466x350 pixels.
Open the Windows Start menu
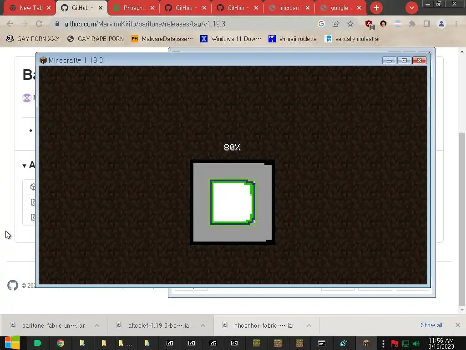12,343
